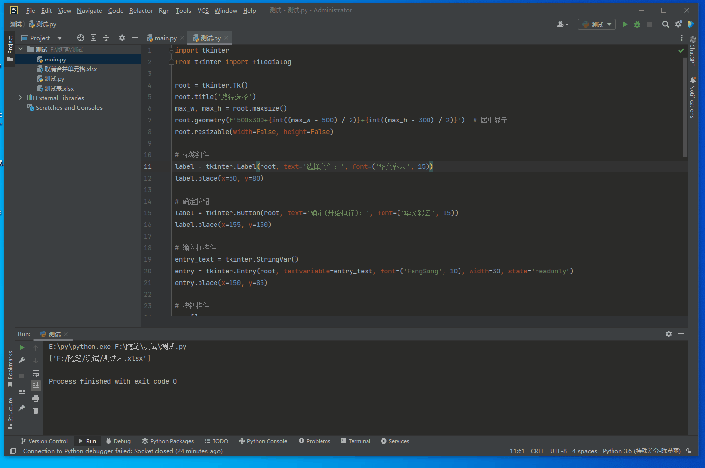Collapse the 测试 root folder arrow
This screenshot has height=468, width=705.
click(x=21, y=49)
